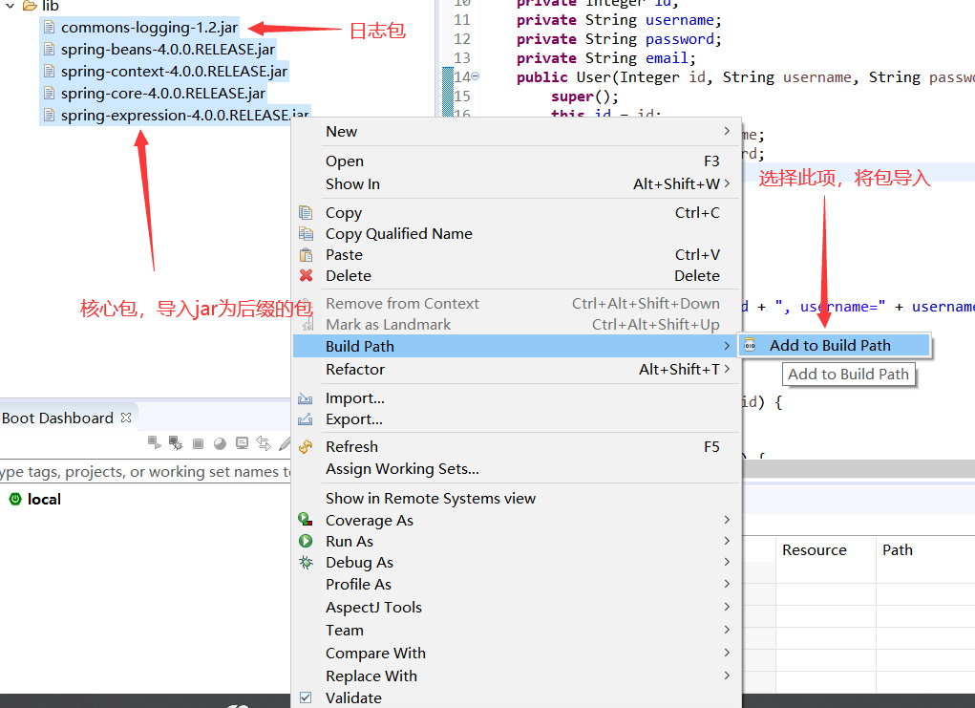
Task: Switch to the Boot Dashboard tab
Action: point(57,418)
